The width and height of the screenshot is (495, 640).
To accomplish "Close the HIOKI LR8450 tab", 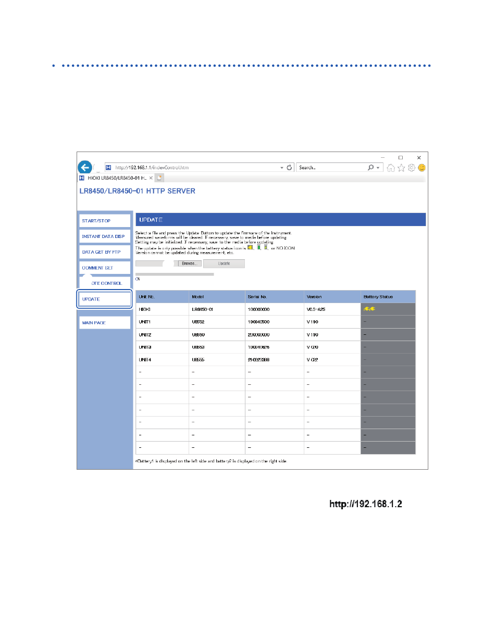I will [151, 178].
